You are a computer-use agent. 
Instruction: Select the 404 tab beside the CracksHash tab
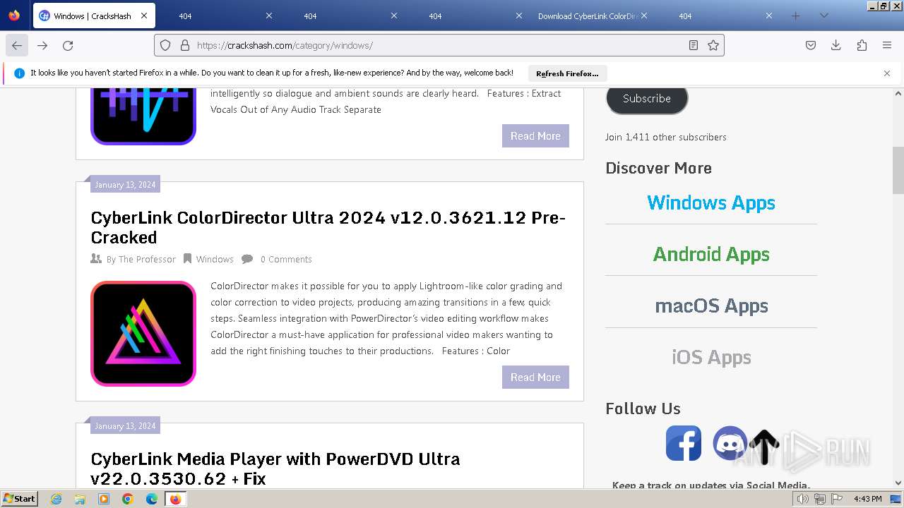[x=218, y=16]
